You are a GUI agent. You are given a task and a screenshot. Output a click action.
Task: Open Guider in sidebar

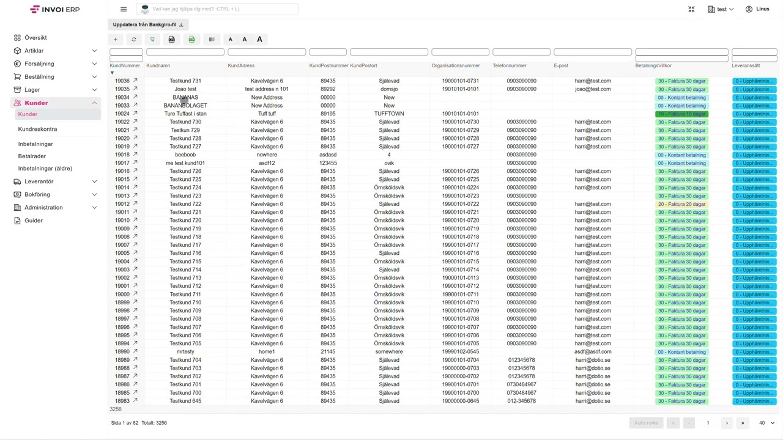(x=34, y=221)
